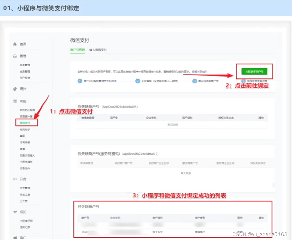The width and height of the screenshot is (292, 240).
Task: Click the 功能 grid icon
Action: click(x=15, y=101)
